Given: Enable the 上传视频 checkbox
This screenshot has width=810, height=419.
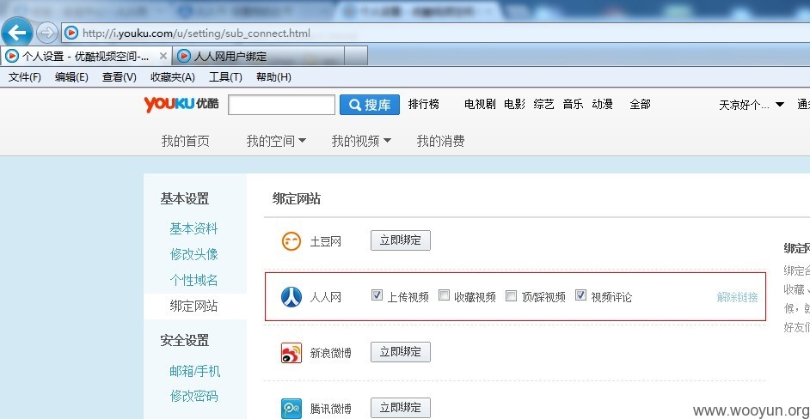Looking at the screenshot, I should [x=377, y=295].
